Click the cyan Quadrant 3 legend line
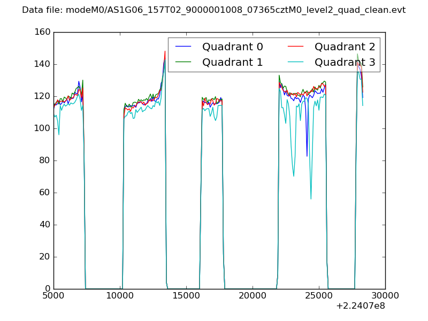Viewport: 428px width, 321px height. [x=295, y=63]
